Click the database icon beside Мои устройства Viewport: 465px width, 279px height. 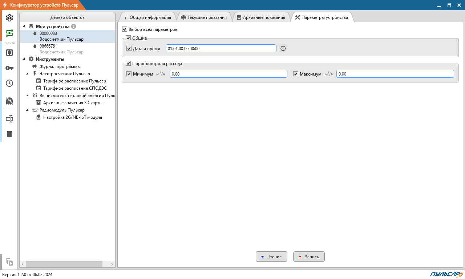click(31, 27)
